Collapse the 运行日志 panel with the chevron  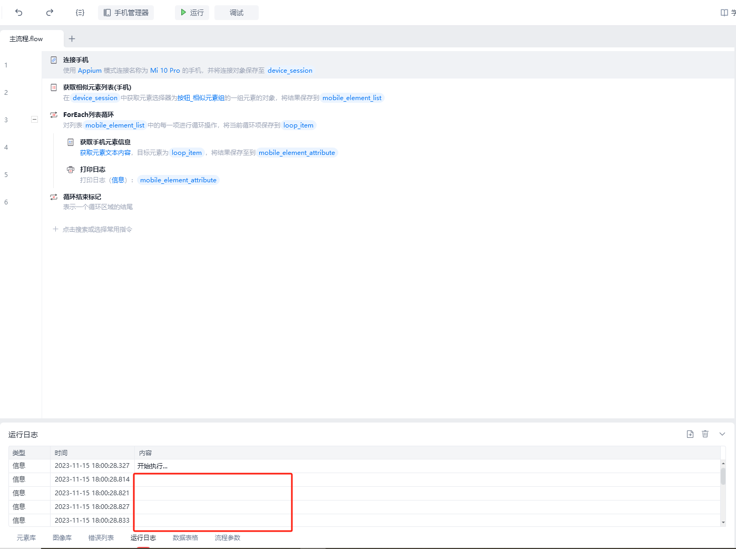point(722,434)
